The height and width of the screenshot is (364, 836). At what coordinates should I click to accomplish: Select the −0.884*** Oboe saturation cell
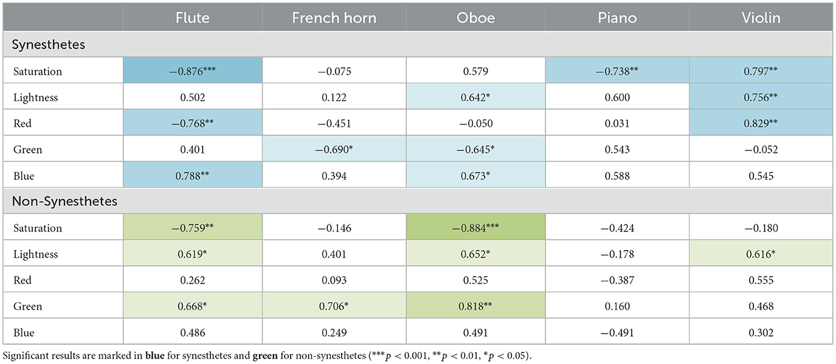pos(475,228)
